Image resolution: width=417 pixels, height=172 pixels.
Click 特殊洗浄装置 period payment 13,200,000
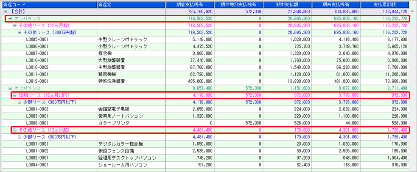point(299,81)
